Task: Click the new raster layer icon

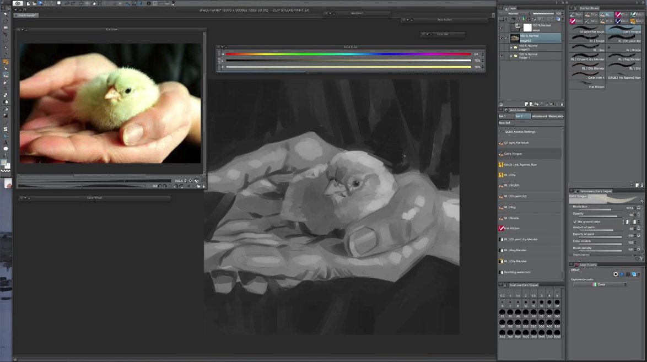Action: point(527,104)
